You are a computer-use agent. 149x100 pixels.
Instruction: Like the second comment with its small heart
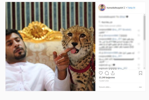tap(139, 35)
